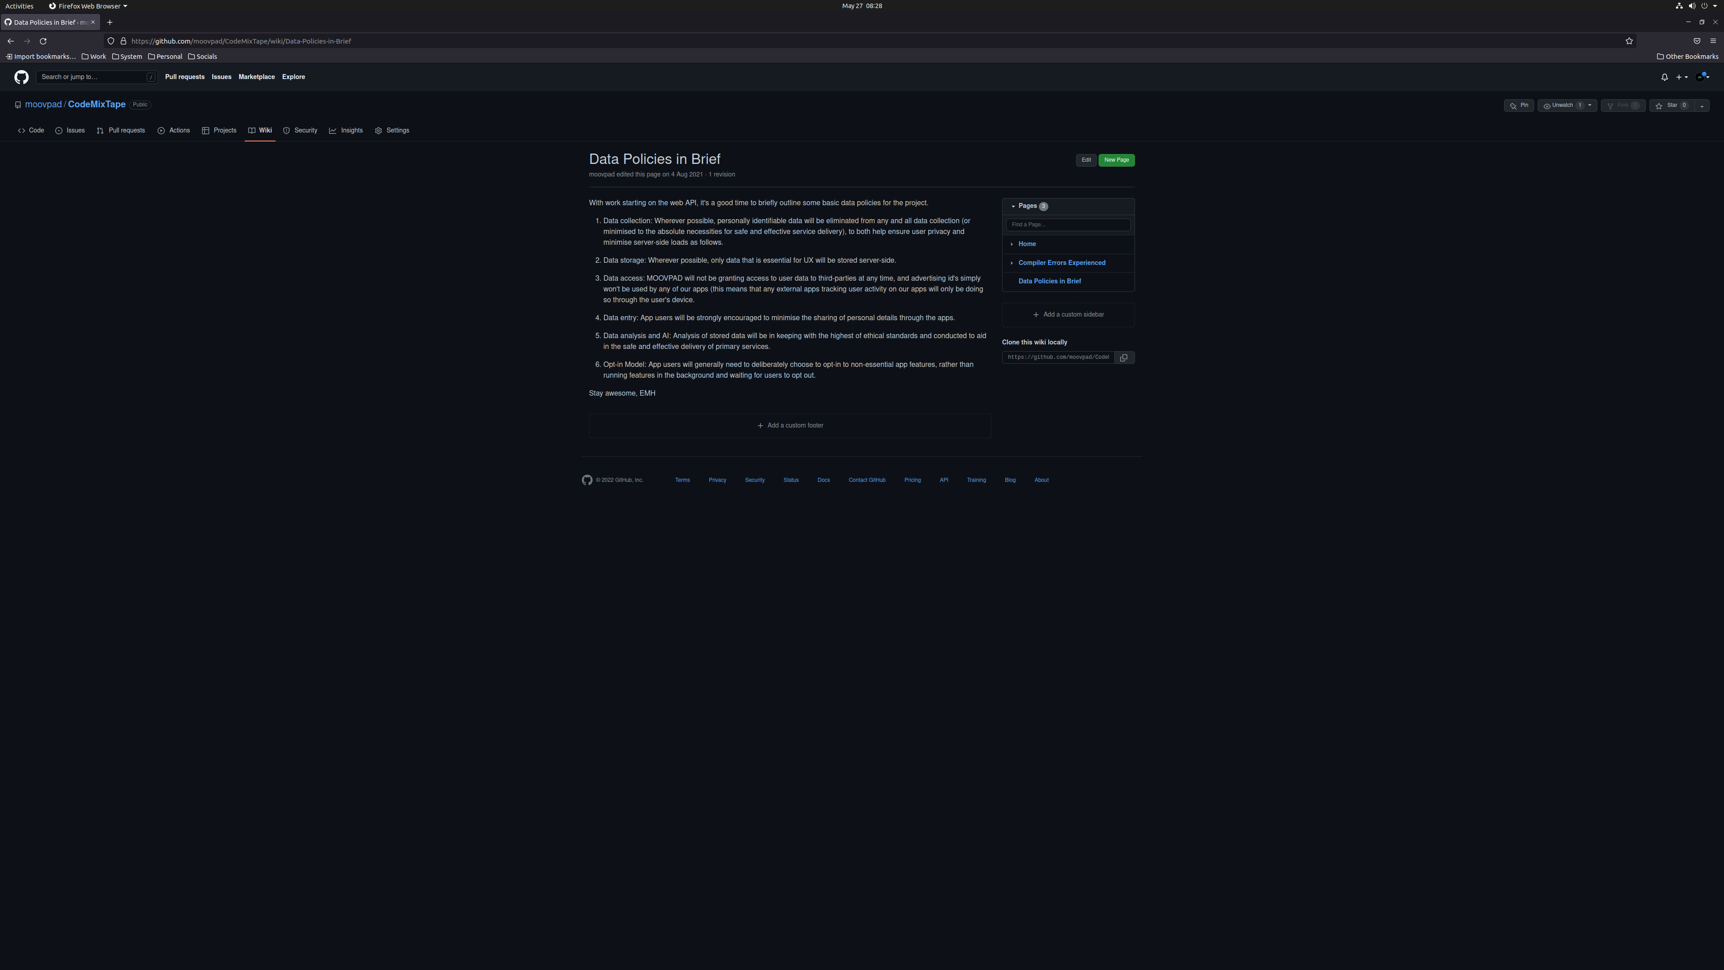Open a new browser tab
Image resolution: width=1724 pixels, height=970 pixels.
point(110,22)
